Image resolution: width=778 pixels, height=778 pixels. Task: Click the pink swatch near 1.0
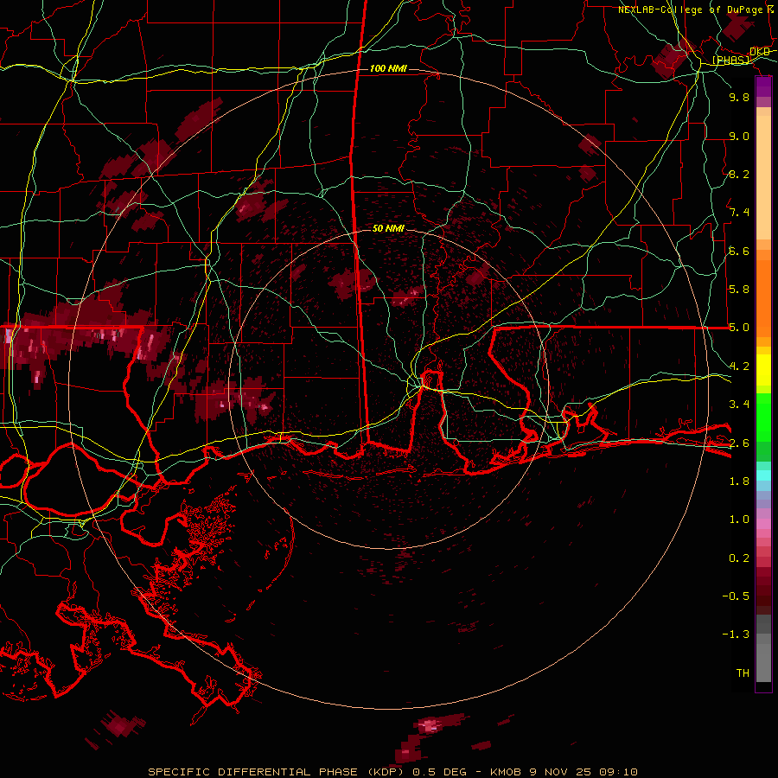pyautogui.click(x=763, y=523)
